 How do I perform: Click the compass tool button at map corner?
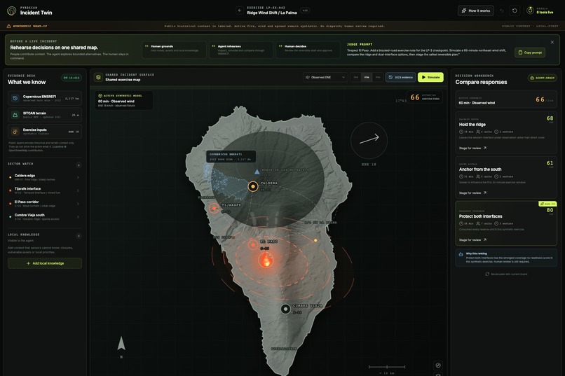(x=438, y=365)
